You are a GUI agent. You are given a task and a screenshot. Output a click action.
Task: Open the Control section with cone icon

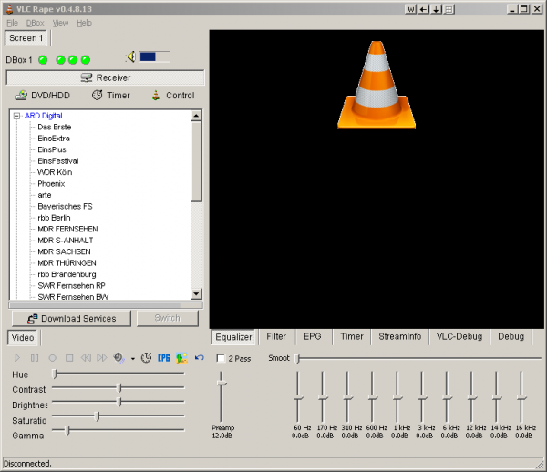pyautogui.click(x=172, y=96)
